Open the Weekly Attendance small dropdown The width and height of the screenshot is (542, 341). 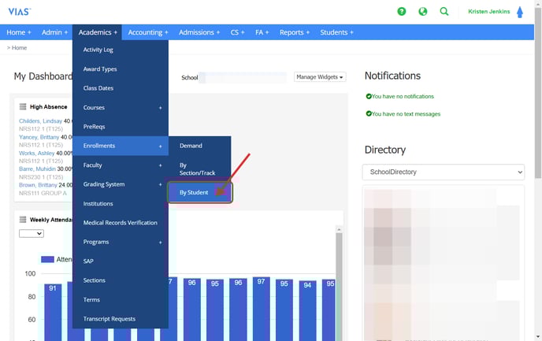point(31,233)
